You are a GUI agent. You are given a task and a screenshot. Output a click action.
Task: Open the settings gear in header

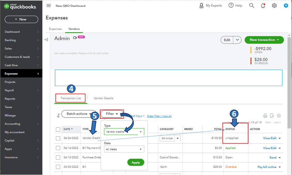274,6
